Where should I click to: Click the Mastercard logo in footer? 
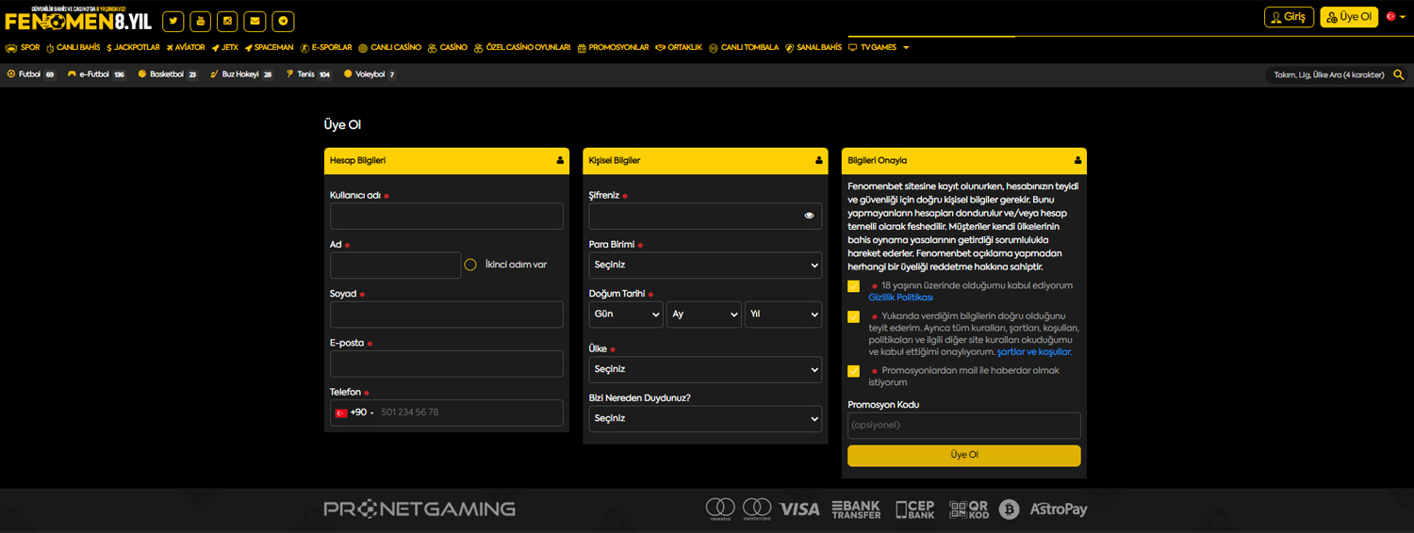coord(757,509)
